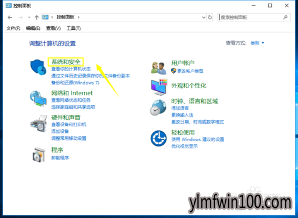Click 通过文件历史记录保存你的文件备份副本 link

(91, 76)
